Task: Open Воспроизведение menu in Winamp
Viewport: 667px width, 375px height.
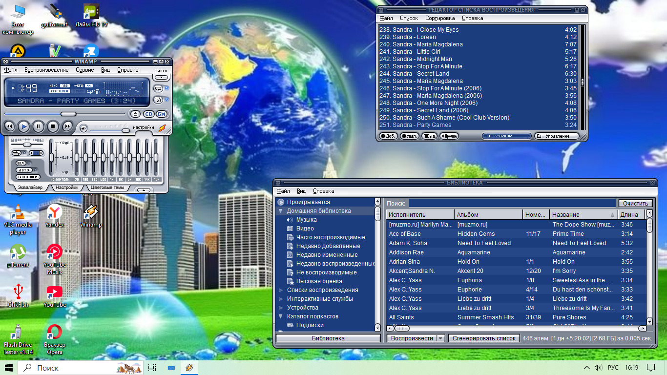Action: [x=46, y=70]
